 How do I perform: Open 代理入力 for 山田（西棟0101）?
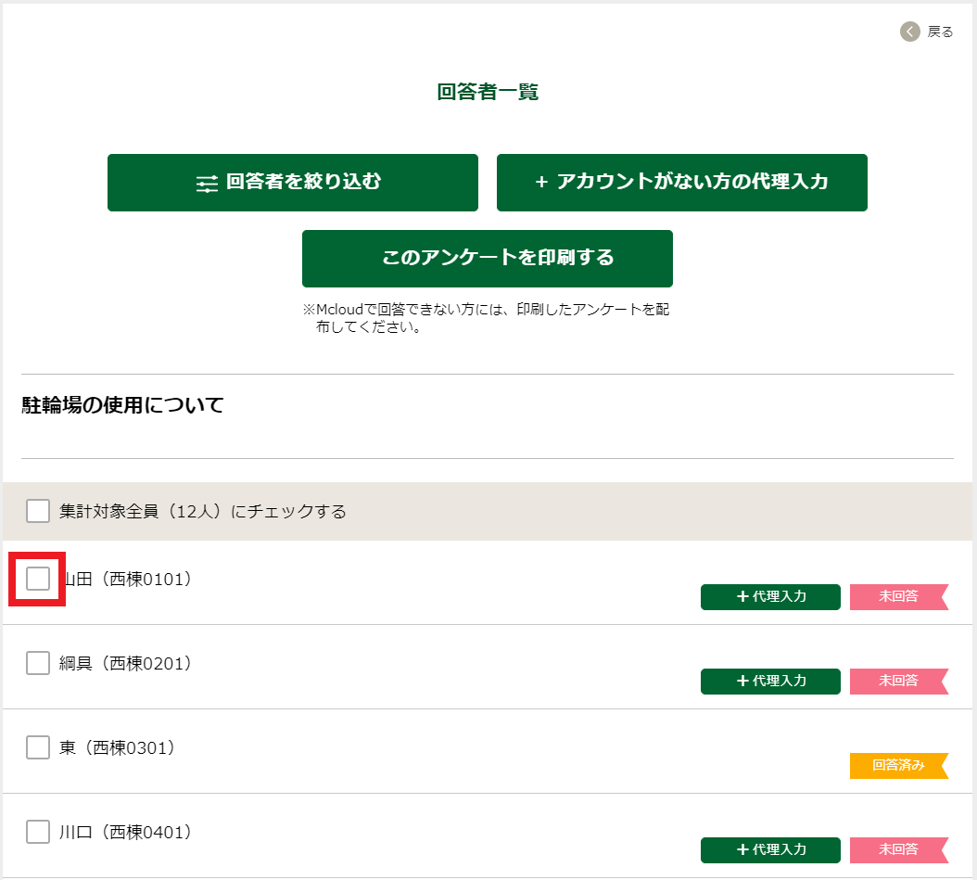(x=770, y=597)
